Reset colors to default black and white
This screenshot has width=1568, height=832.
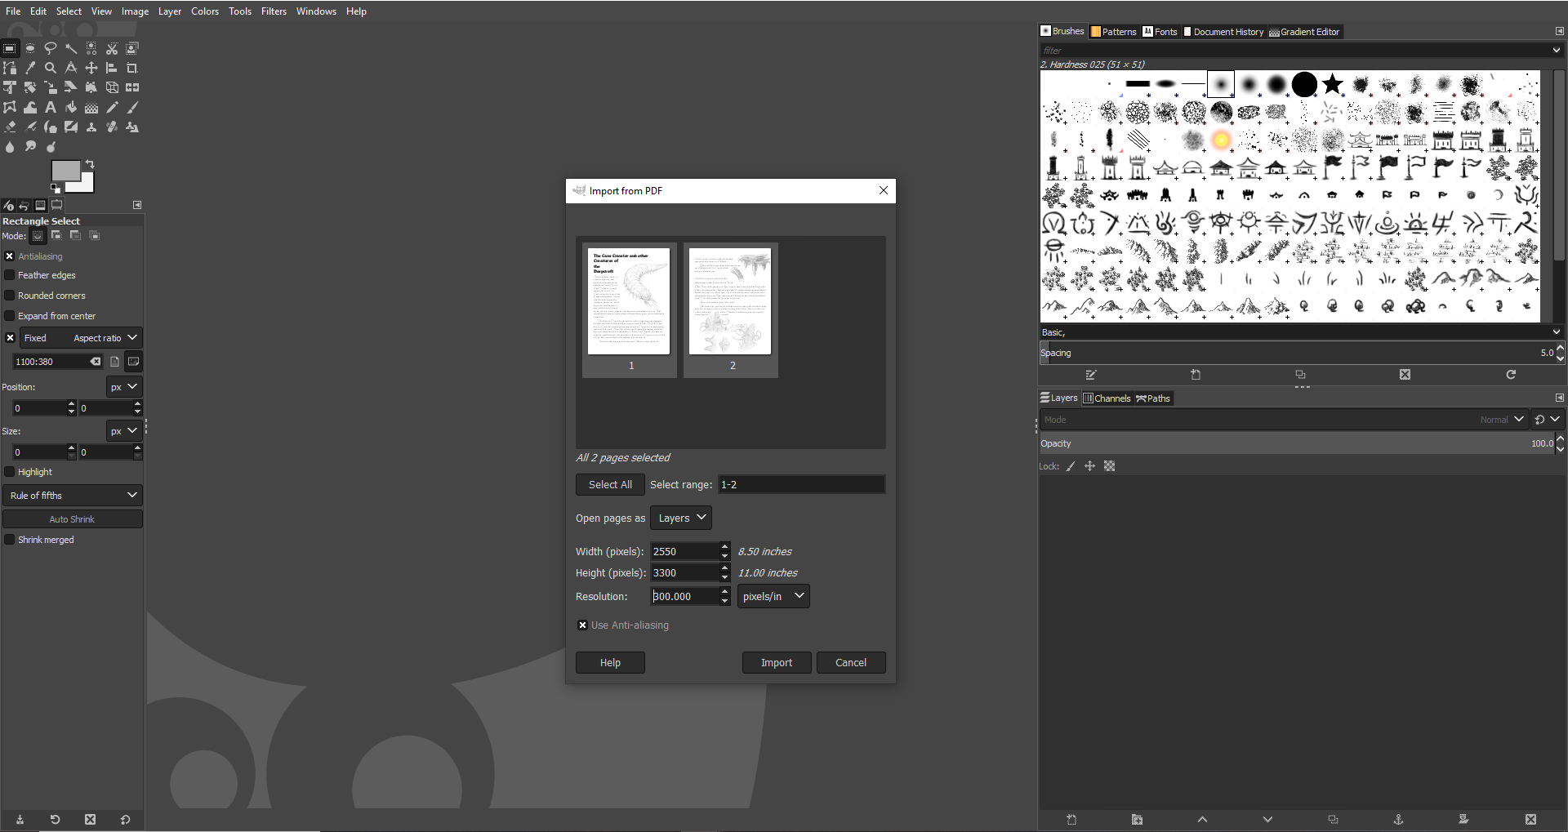tap(56, 189)
